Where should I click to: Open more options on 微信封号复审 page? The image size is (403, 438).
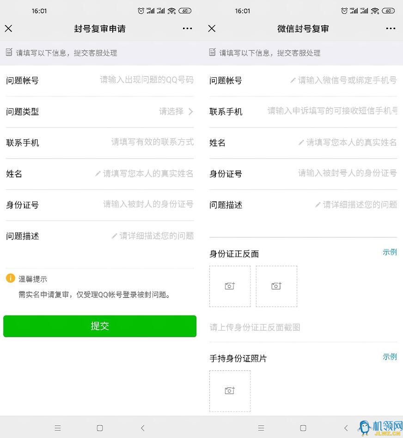(391, 28)
